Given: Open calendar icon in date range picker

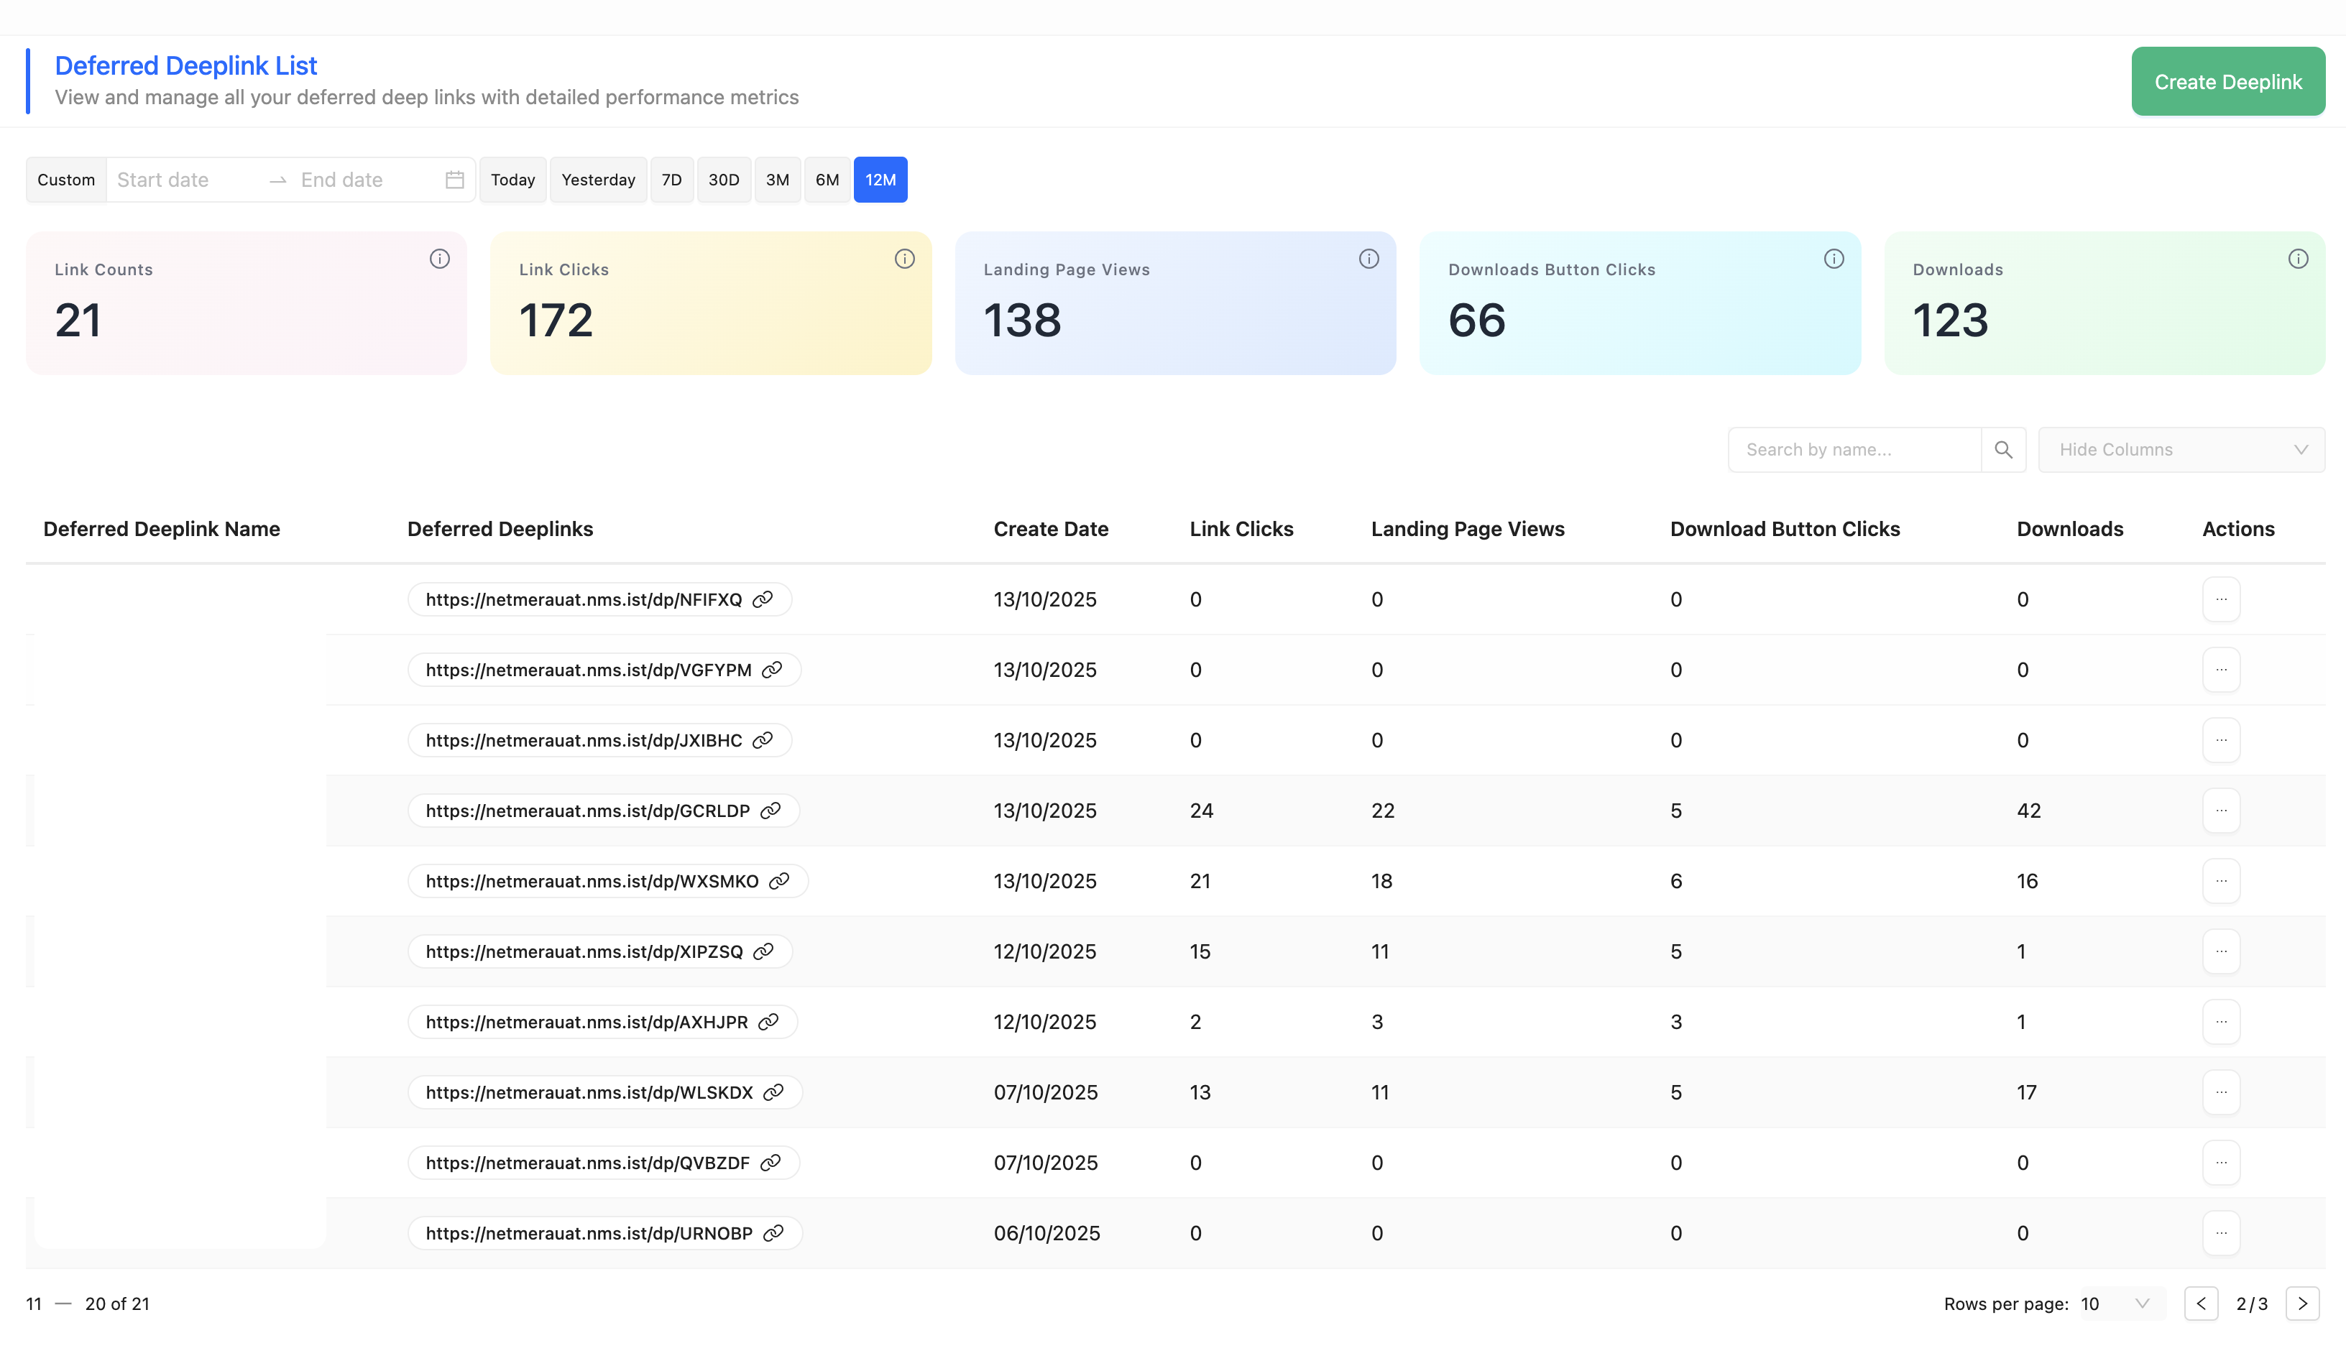Looking at the screenshot, I should coord(454,180).
